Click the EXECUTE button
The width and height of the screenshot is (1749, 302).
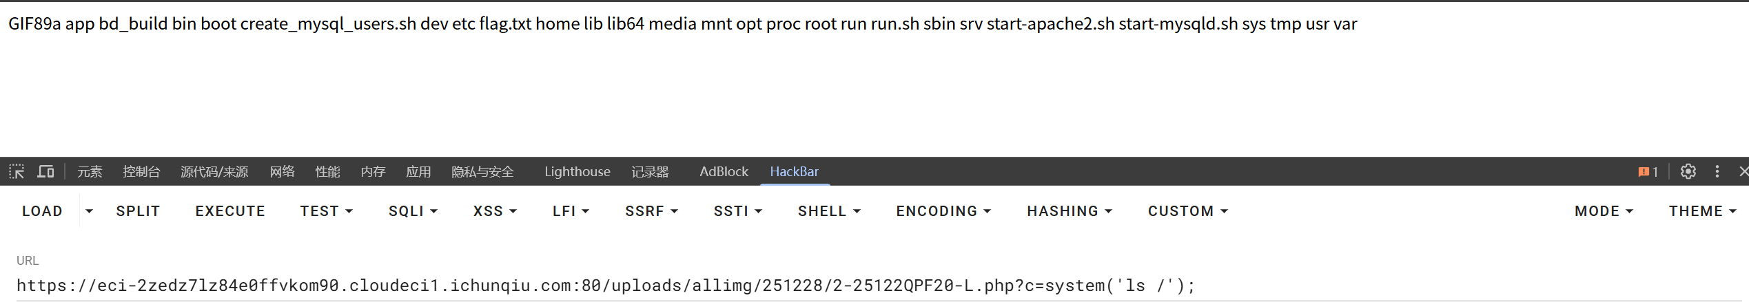pyautogui.click(x=230, y=211)
